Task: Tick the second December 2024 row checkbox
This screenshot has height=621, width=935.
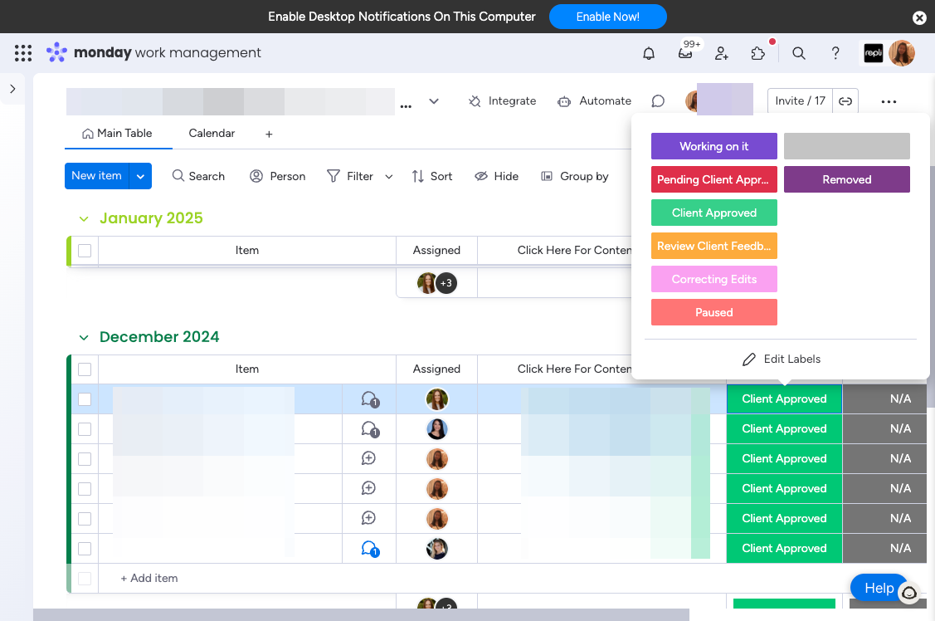Action: click(85, 429)
